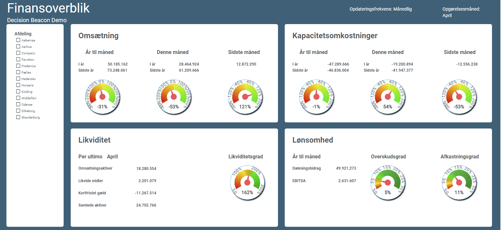Tick the Aabenraa department checkbox
Viewport: 501px width, 230px height.
tap(18, 40)
